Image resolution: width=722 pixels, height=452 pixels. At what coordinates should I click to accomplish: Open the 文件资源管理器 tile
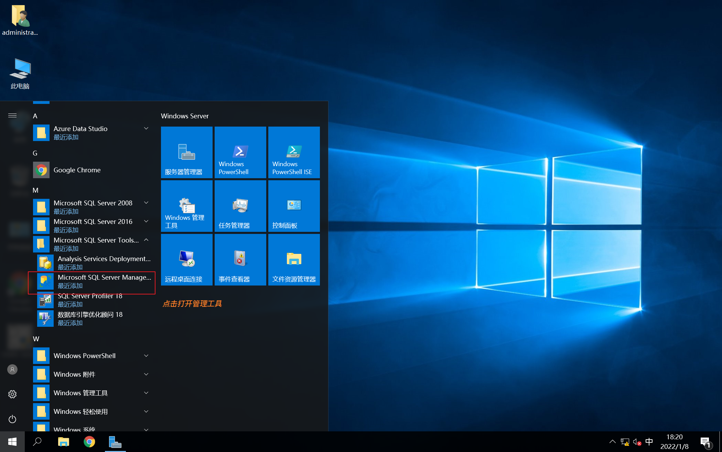(x=294, y=260)
